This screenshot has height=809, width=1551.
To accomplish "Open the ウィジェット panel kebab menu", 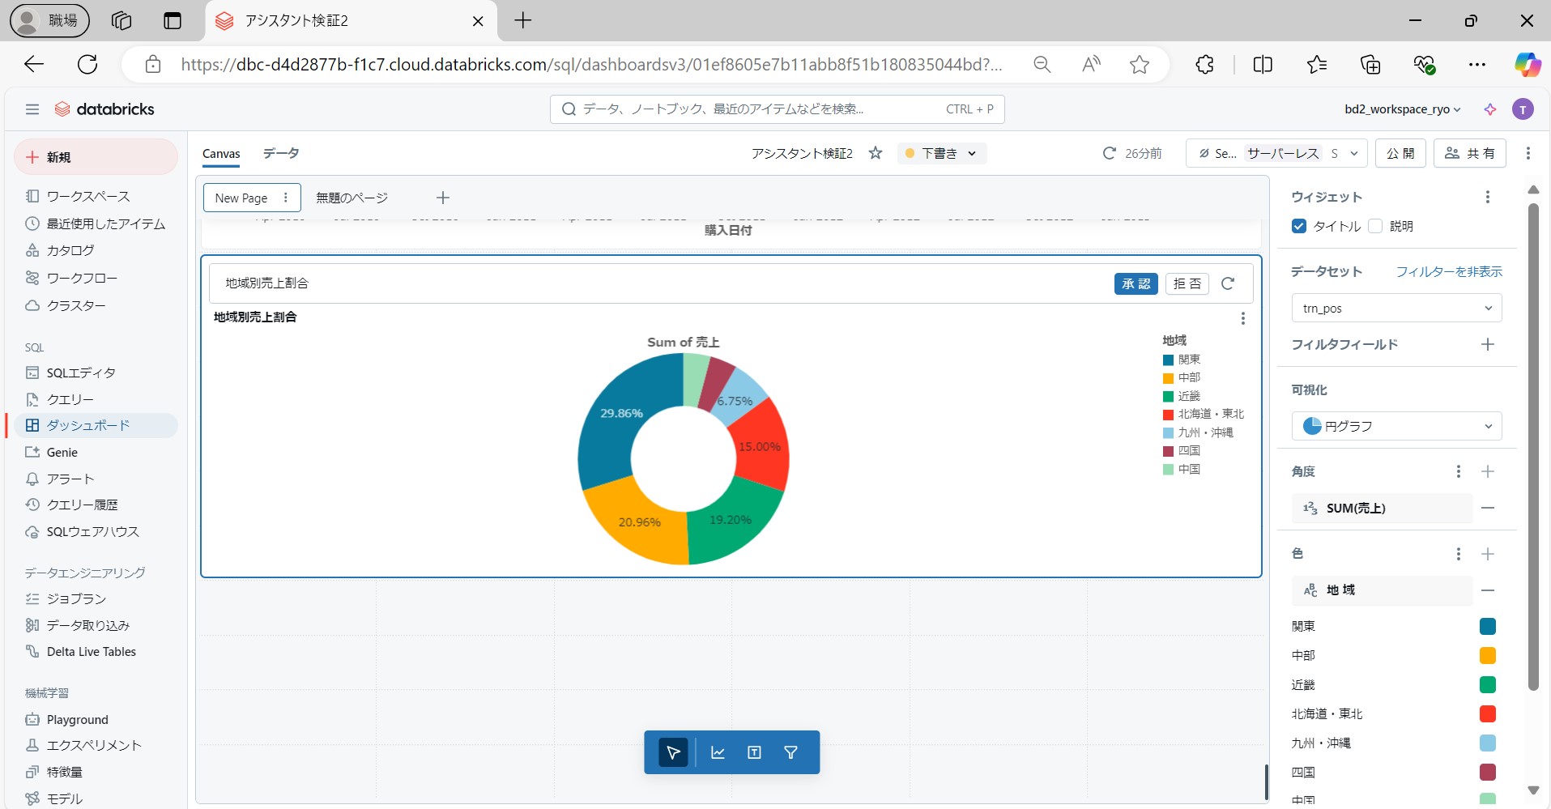I will [x=1488, y=197].
